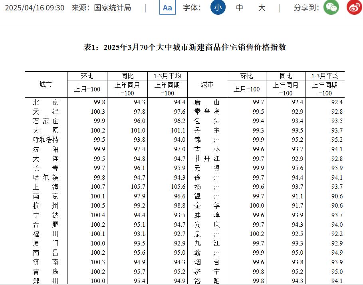Image resolution: width=363 pixels, height=285 pixels.
Task: Select the city cell 沈阳
Action: click(x=46, y=149)
